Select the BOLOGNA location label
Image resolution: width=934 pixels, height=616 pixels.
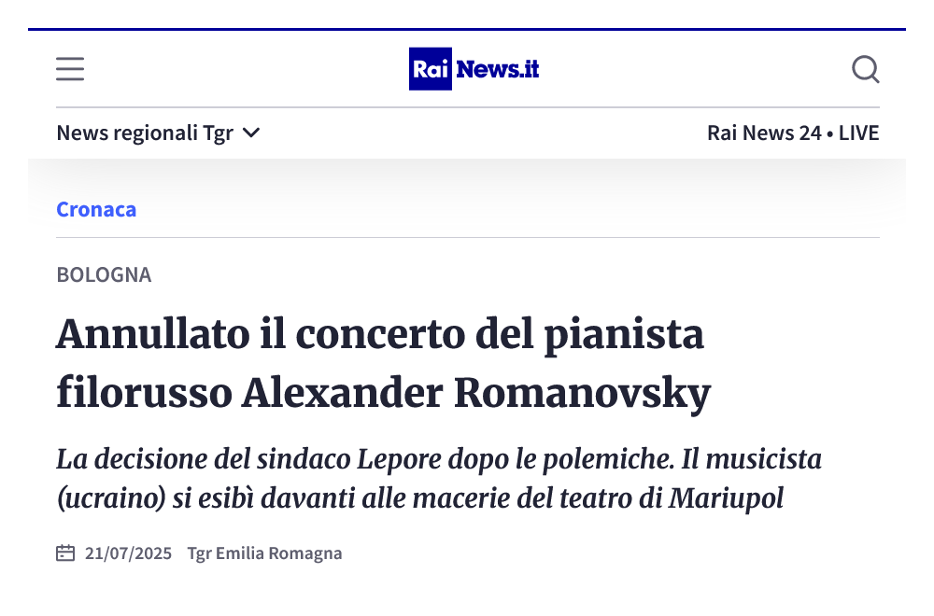tap(105, 274)
